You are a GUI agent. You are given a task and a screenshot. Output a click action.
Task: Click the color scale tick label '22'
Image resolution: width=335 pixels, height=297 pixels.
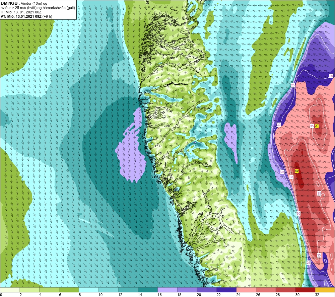pyautogui.click(x=218, y=295)
